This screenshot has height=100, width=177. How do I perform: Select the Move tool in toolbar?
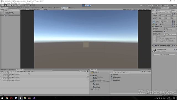click(5, 6)
